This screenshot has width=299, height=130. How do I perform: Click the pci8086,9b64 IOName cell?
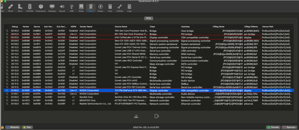(251, 31)
